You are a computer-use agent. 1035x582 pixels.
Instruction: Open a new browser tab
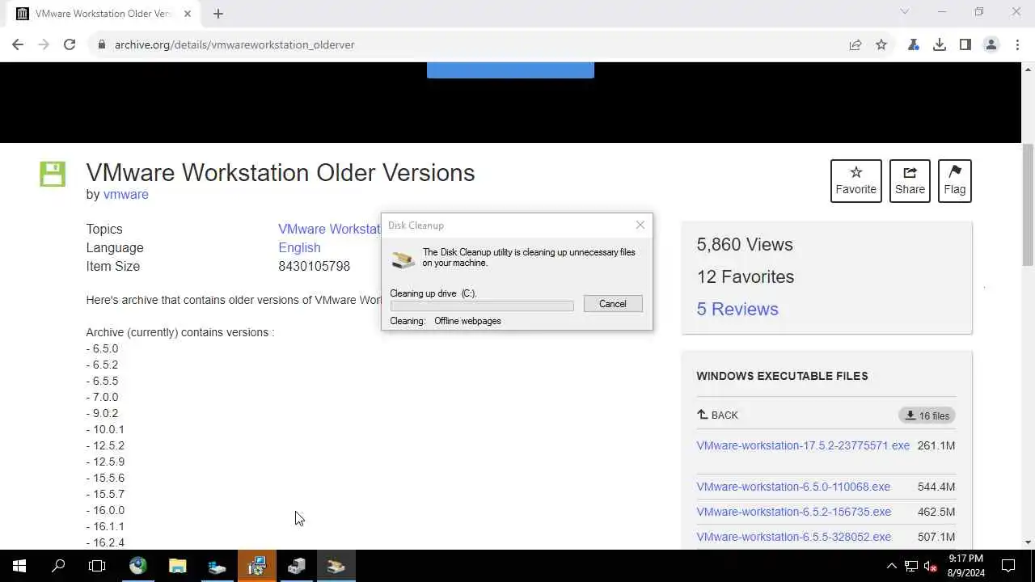(218, 13)
